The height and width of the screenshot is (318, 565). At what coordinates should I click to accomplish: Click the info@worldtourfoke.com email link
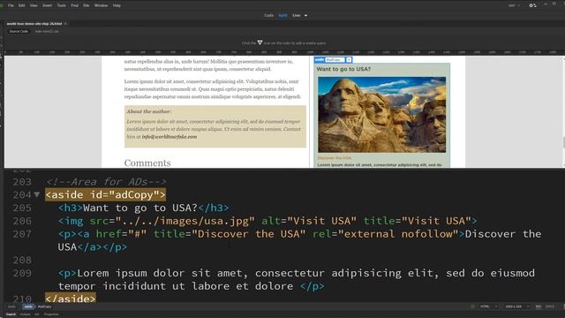169,137
